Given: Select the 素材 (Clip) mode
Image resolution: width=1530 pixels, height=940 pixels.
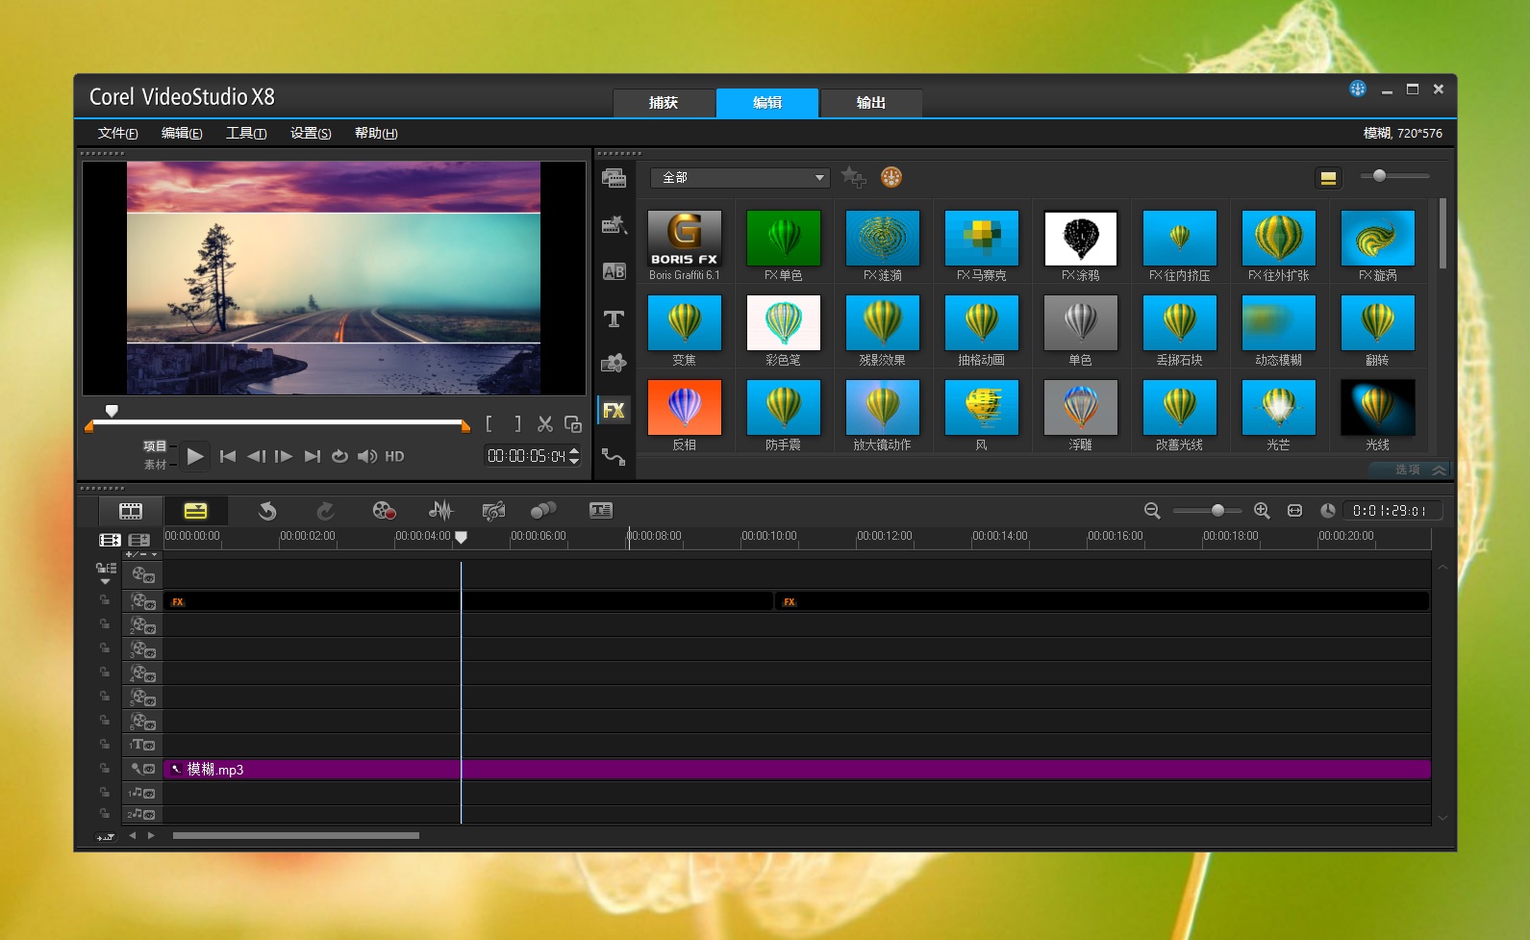Looking at the screenshot, I should point(155,465).
